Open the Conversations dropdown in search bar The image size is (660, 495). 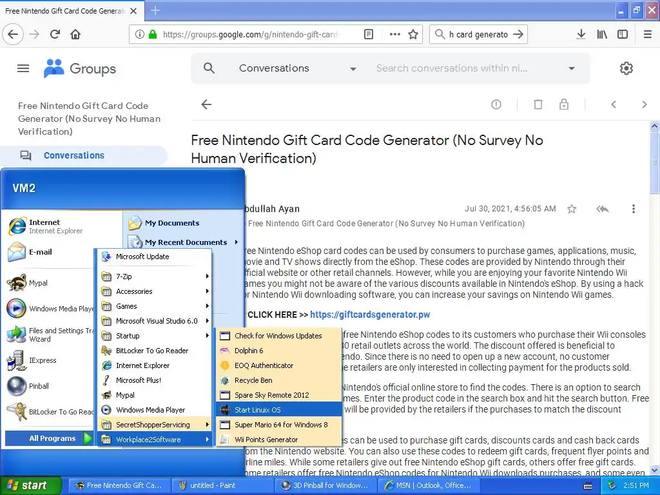pyautogui.click(x=297, y=68)
